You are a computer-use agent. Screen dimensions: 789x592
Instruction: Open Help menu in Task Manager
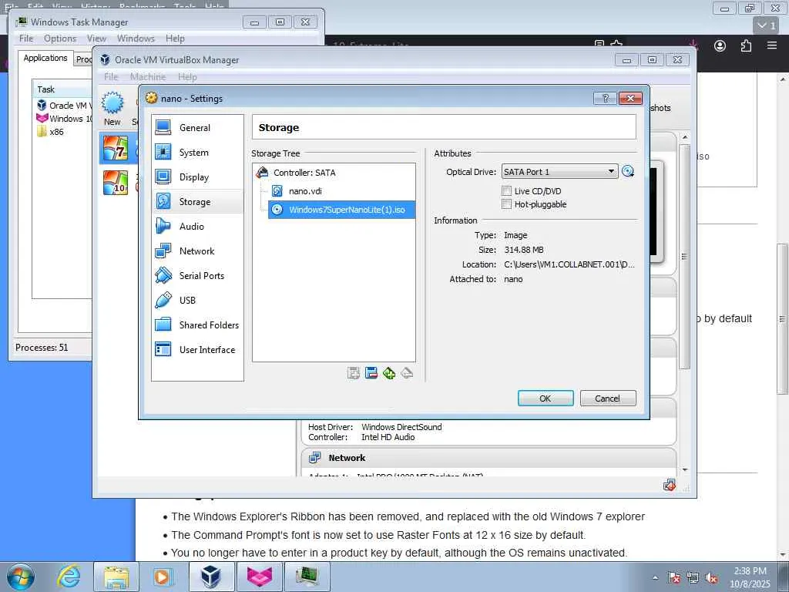[175, 39]
